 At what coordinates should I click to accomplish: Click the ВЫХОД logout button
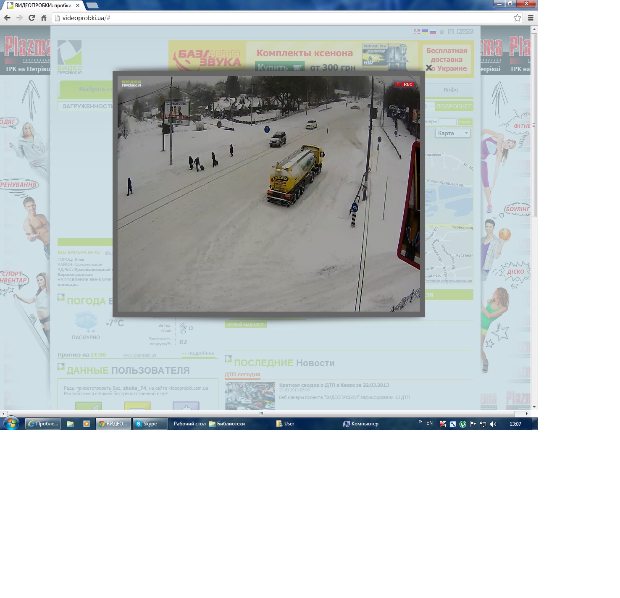point(465,32)
